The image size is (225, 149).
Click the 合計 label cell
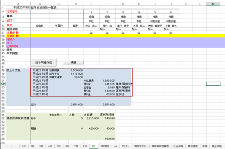(40, 105)
